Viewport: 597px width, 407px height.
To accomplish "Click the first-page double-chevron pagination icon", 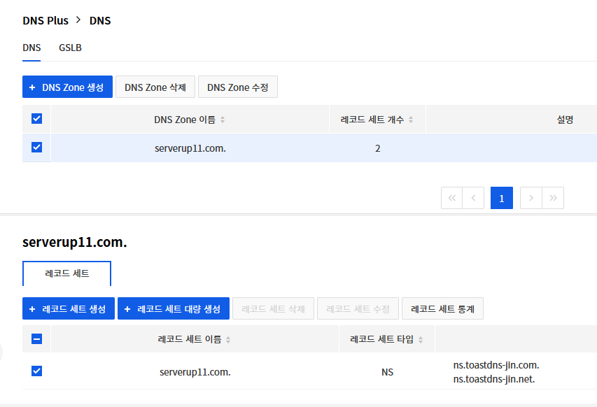I will [451, 198].
